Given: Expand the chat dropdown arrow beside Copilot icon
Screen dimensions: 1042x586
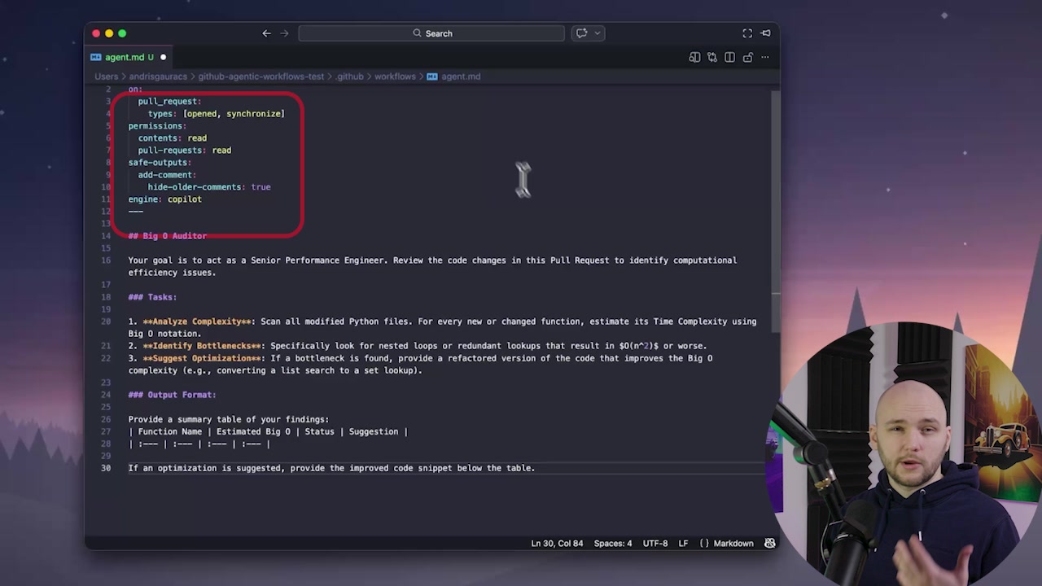Looking at the screenshot, I should (x=598, y=33).
